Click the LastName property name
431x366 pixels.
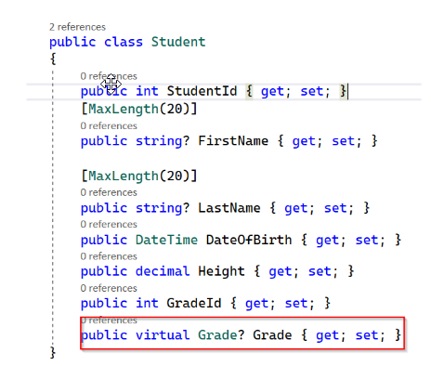click(x=229, y=208)
